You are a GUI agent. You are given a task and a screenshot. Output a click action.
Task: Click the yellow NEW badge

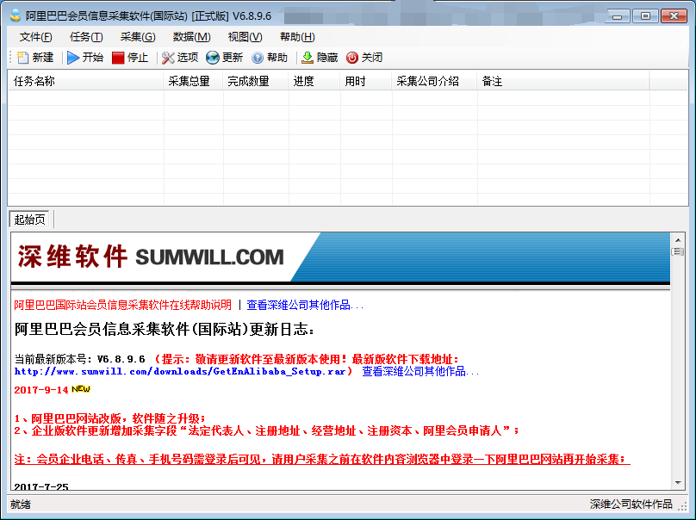coord(81,389)
